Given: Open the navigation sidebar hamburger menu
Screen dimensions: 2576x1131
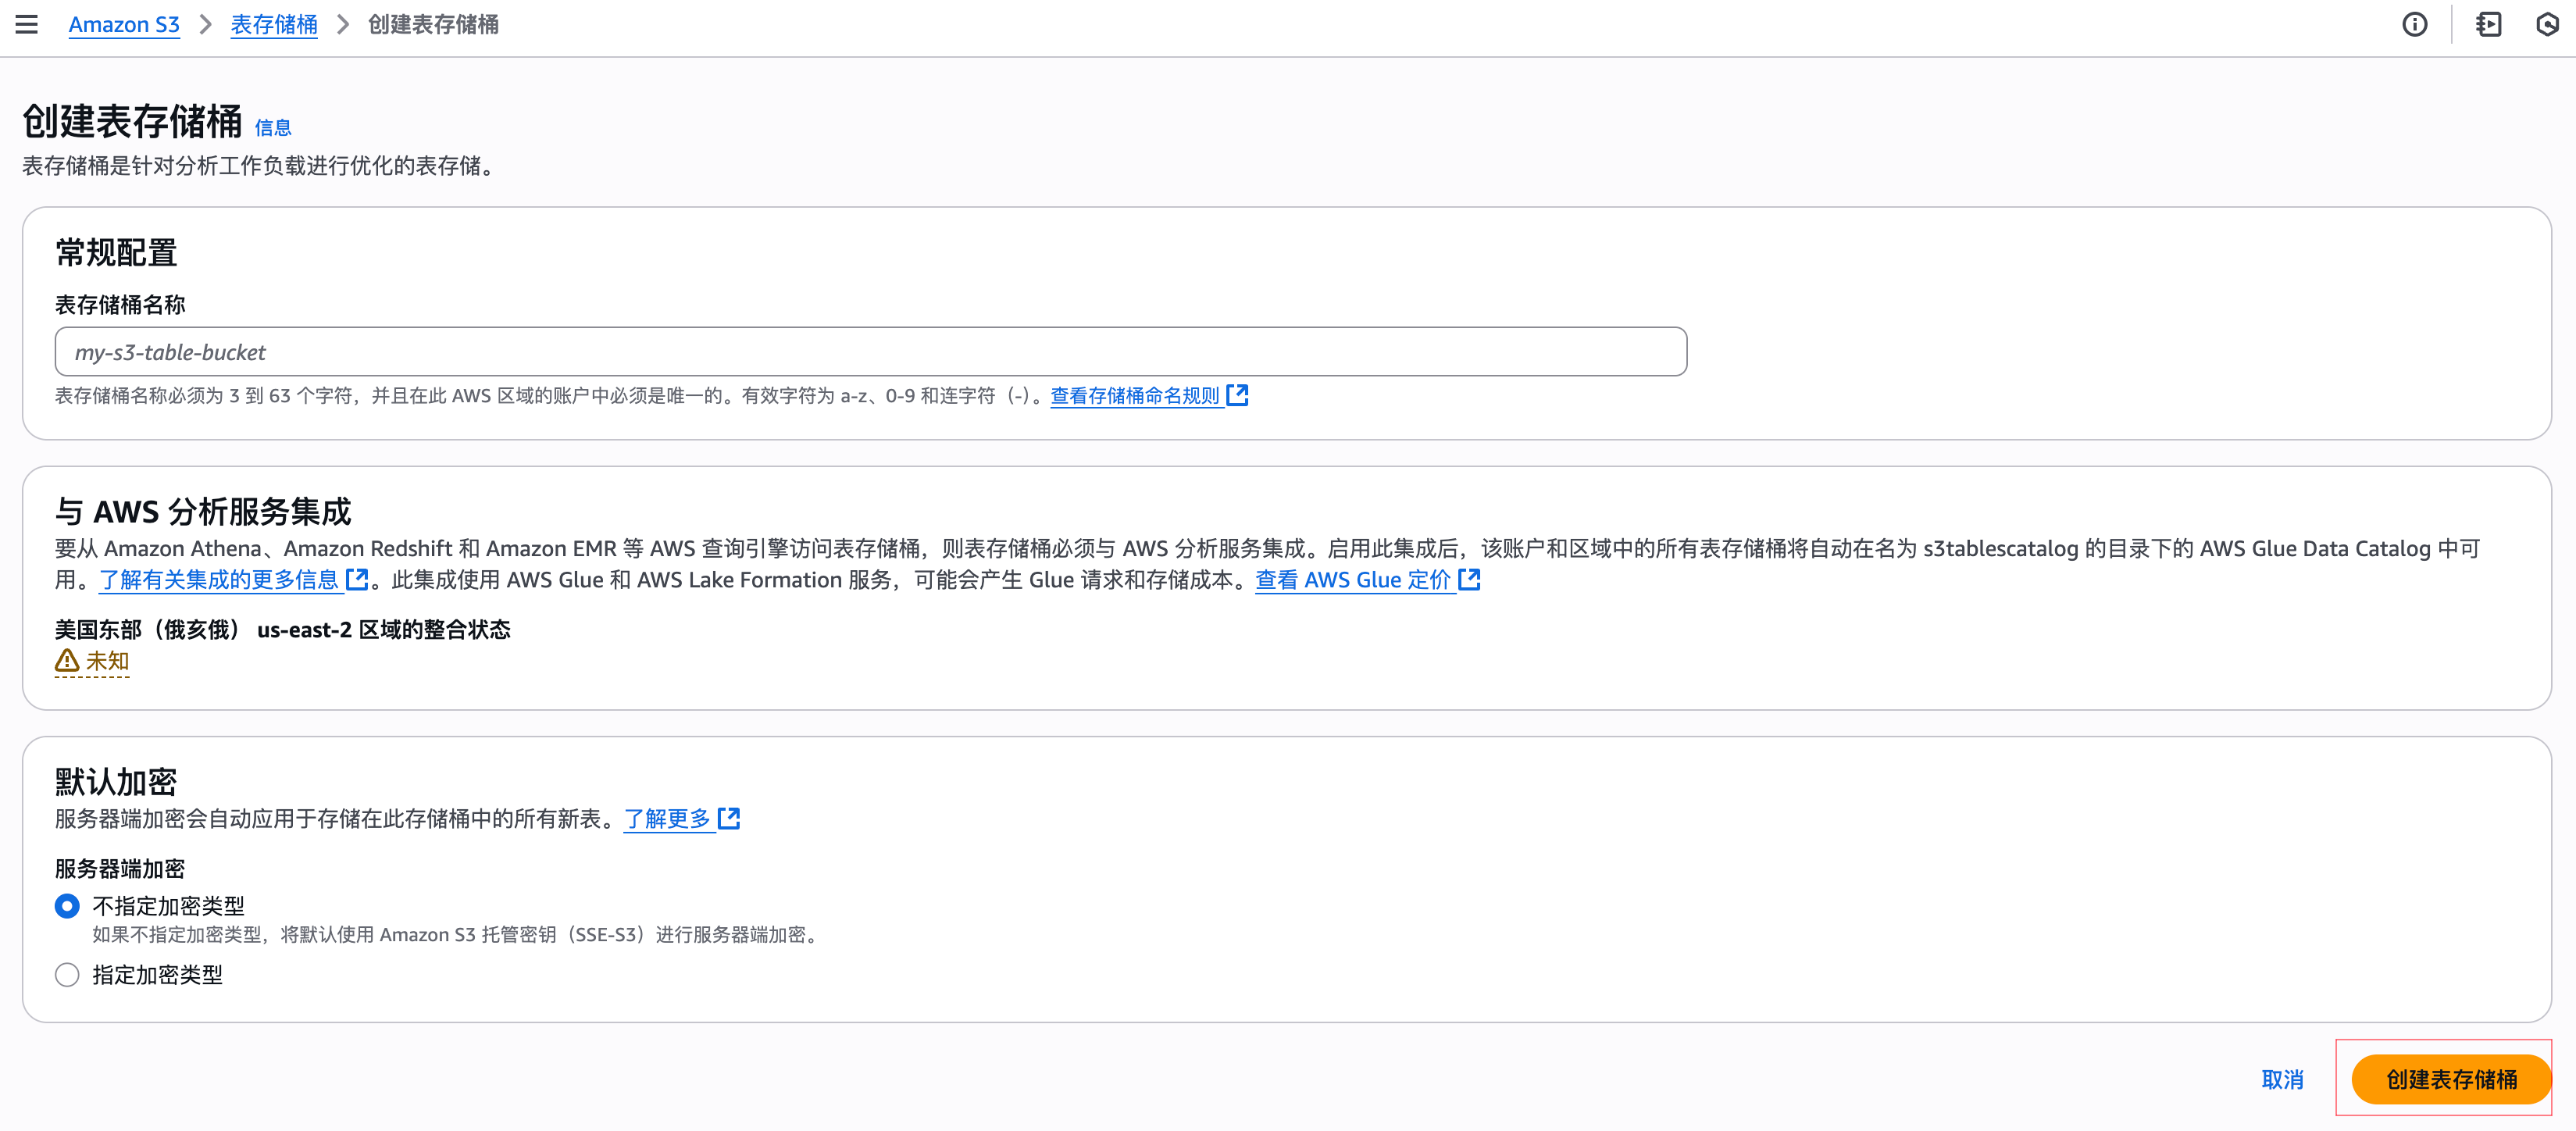Looking at the screenshot, I should coord(26,24).
